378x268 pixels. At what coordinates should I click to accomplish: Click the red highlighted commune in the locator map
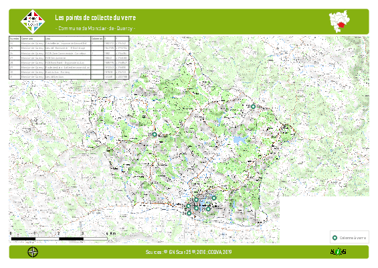point(342,24)
